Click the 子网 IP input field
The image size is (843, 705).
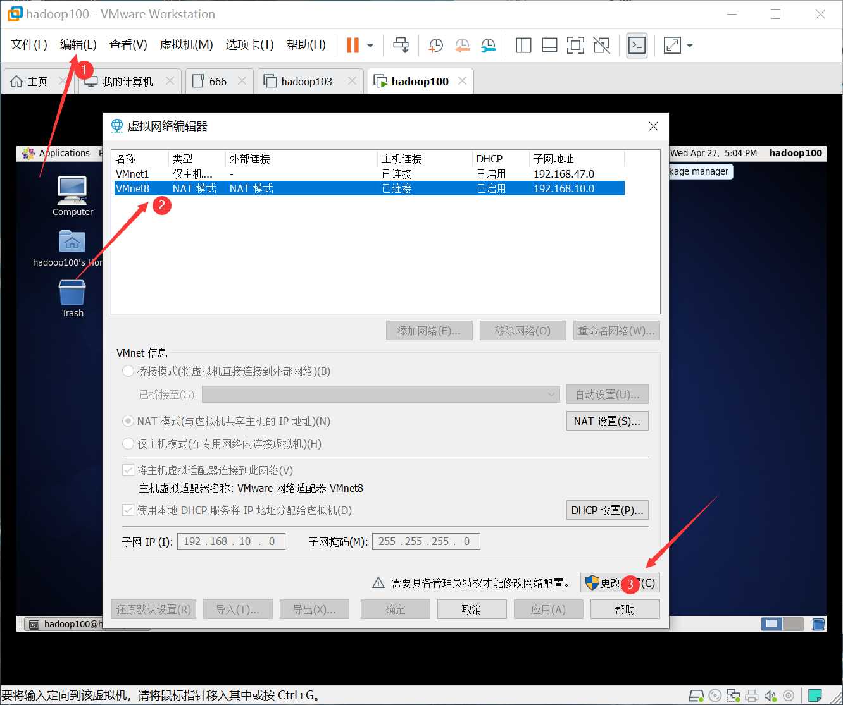[231, 541]
